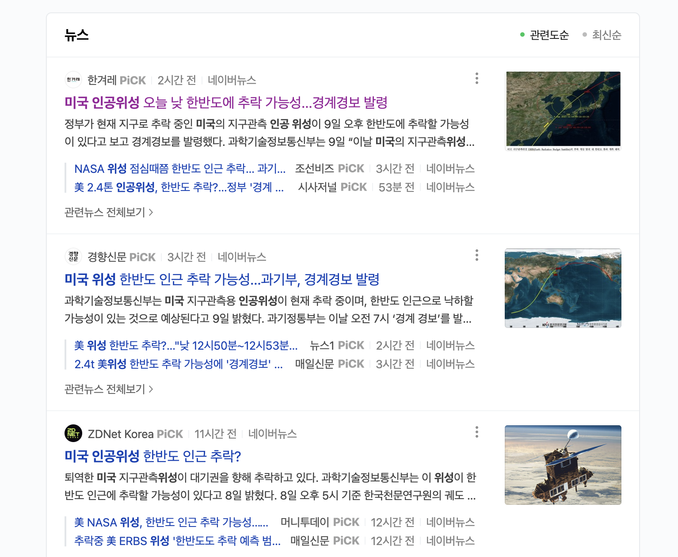Click the 경향신문 publisher name

tap(107, 257)
